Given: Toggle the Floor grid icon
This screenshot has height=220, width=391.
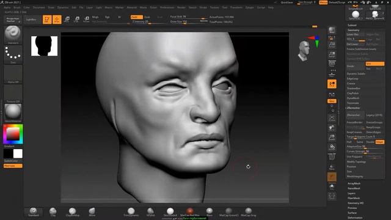Looking at the screenshot, I should coord(332,73).
